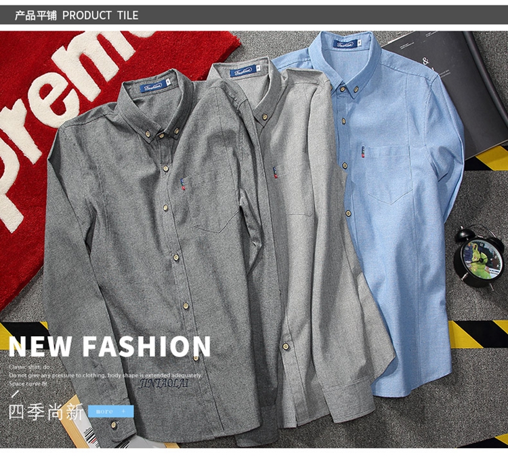Click the blue 'more +' button

point(111,411)
